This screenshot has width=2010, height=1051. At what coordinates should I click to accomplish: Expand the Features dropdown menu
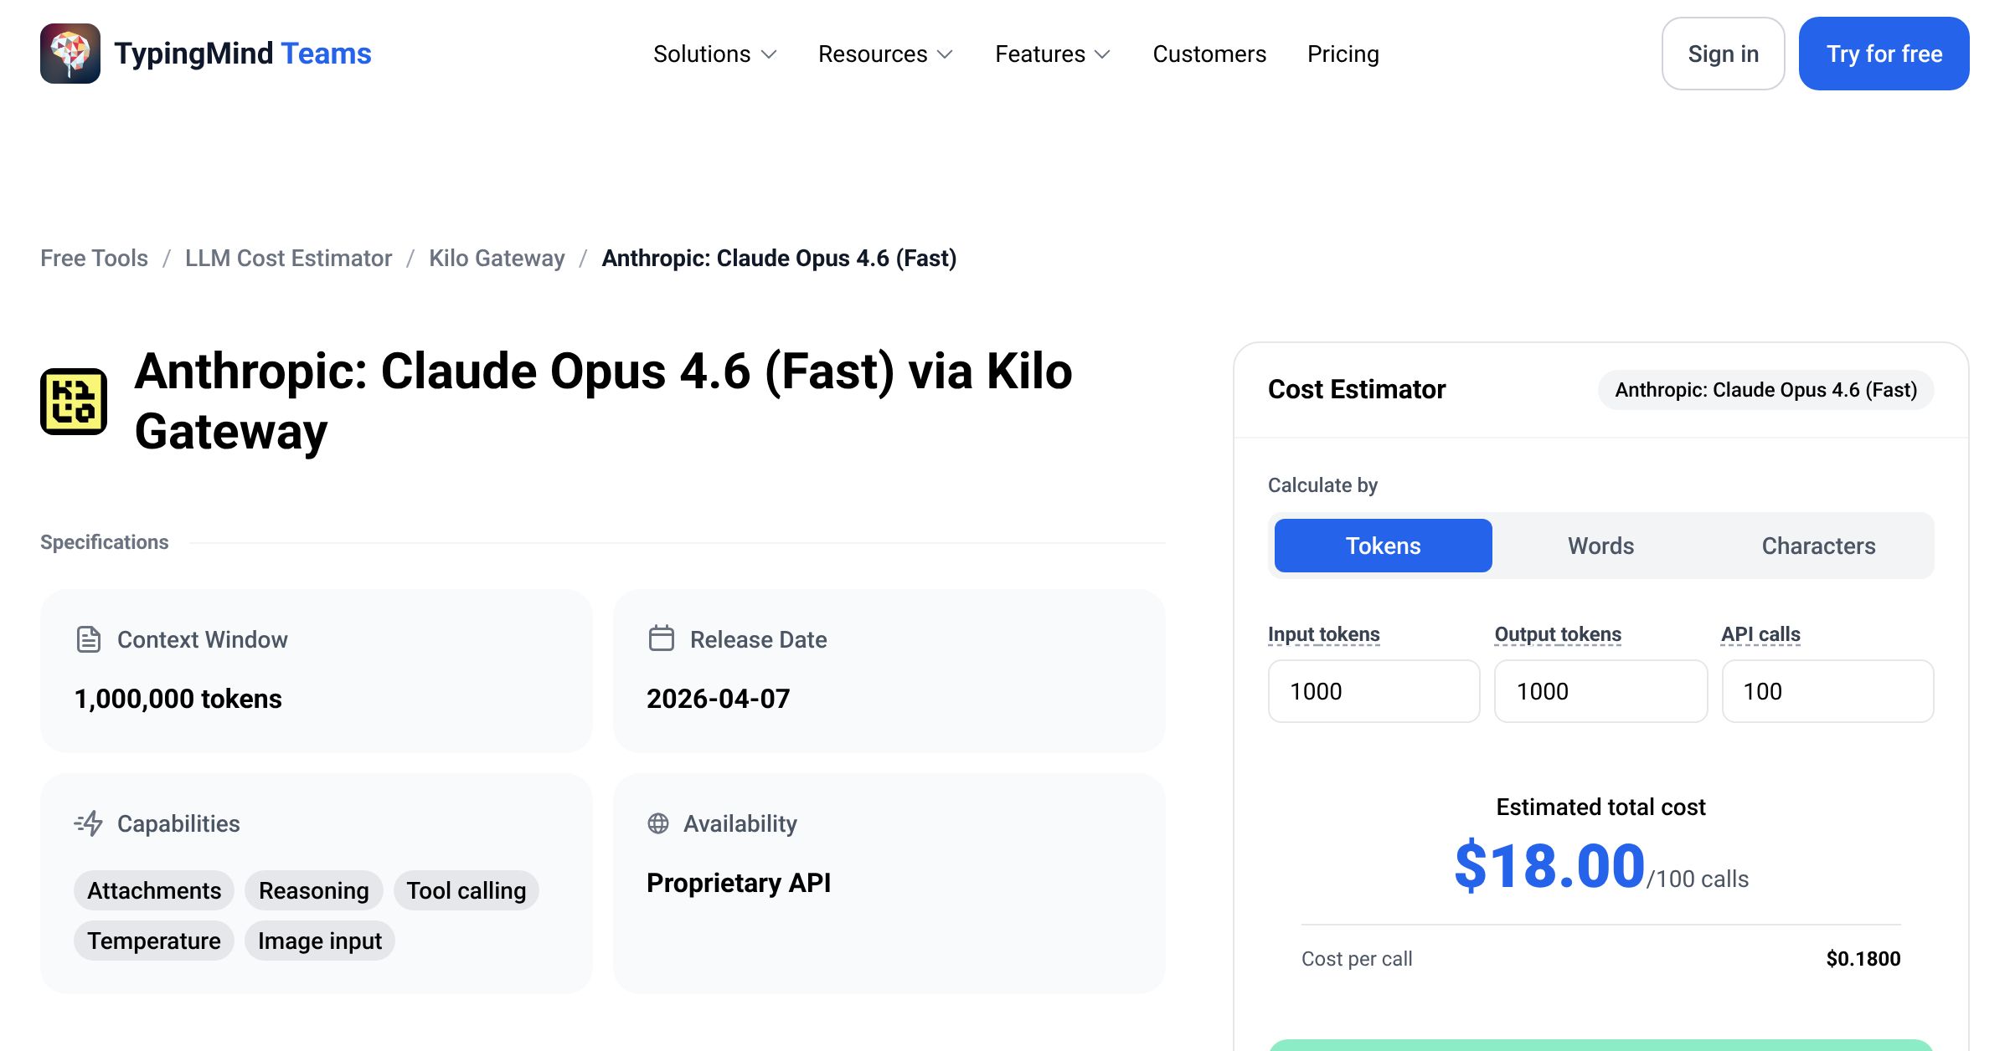tap(1053, 54)
